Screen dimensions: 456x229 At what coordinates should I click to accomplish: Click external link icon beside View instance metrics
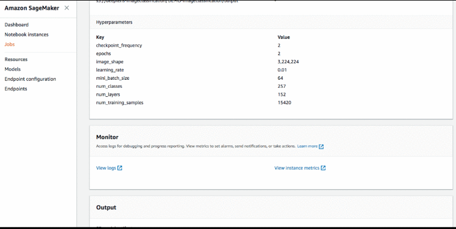tap(323, 168)
